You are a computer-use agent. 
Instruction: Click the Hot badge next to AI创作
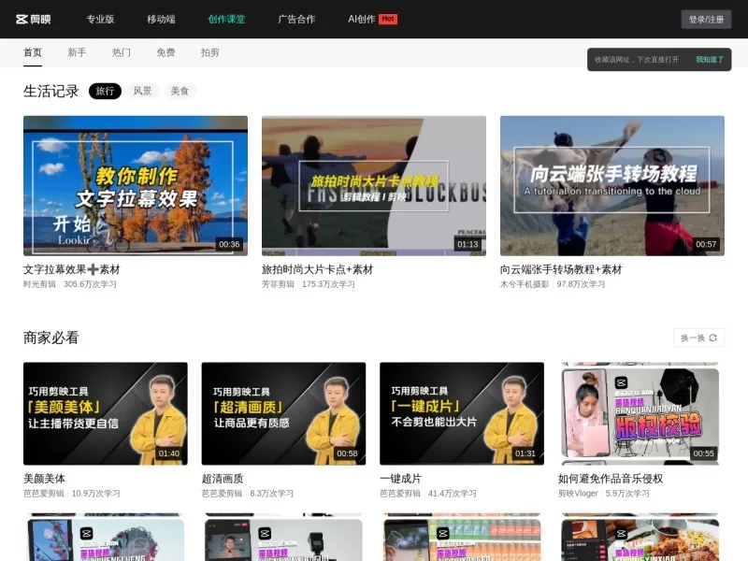tap(387, 18)
